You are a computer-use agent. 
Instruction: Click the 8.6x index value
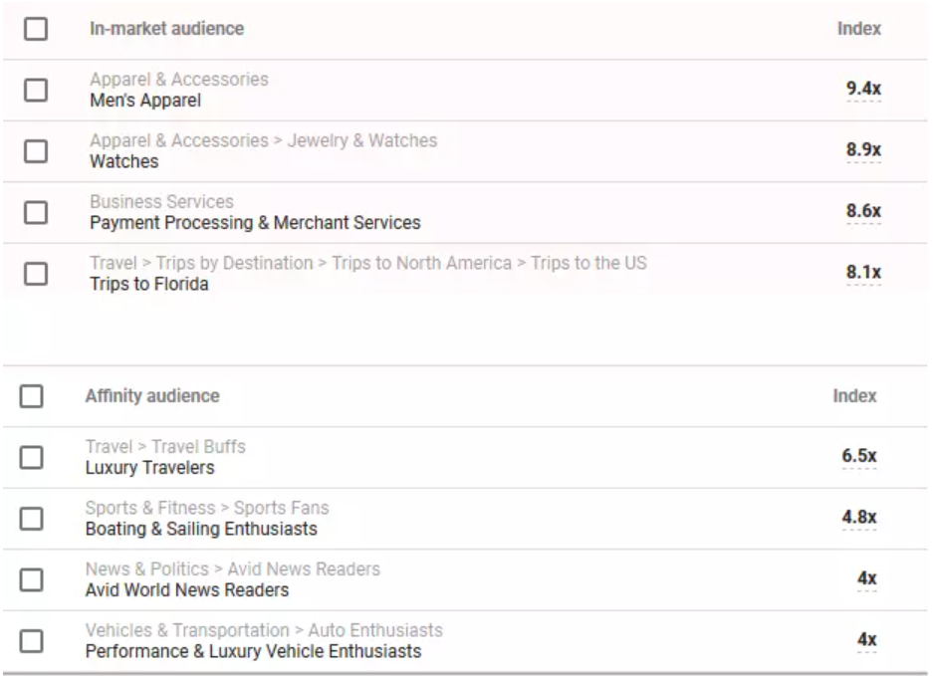click(x=863, y=211)
